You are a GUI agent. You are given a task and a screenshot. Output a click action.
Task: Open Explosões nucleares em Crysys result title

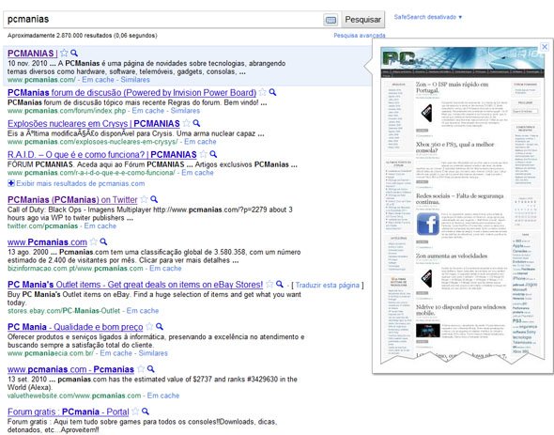pos(94,124)
